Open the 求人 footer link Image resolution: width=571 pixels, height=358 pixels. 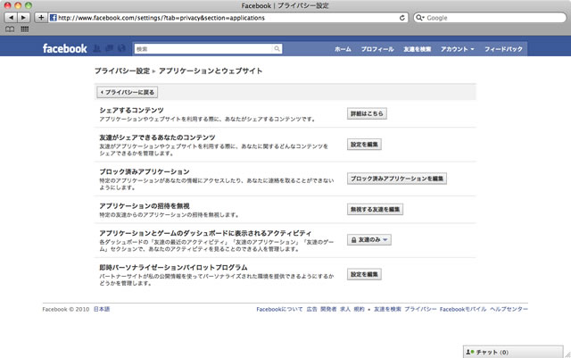[345, 309]
